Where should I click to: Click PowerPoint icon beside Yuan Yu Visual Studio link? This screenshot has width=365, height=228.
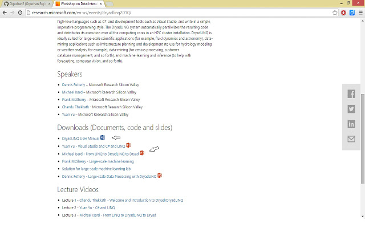point(128,145)
